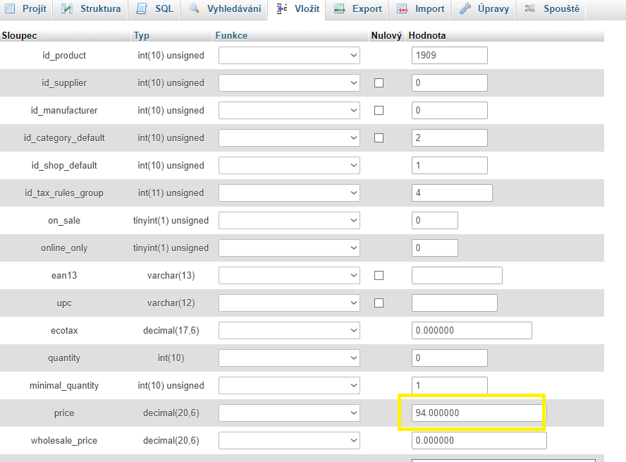Tick the Null checkbox for id_manufacturer
626x462 pixels.
click(x=379, y=110)
